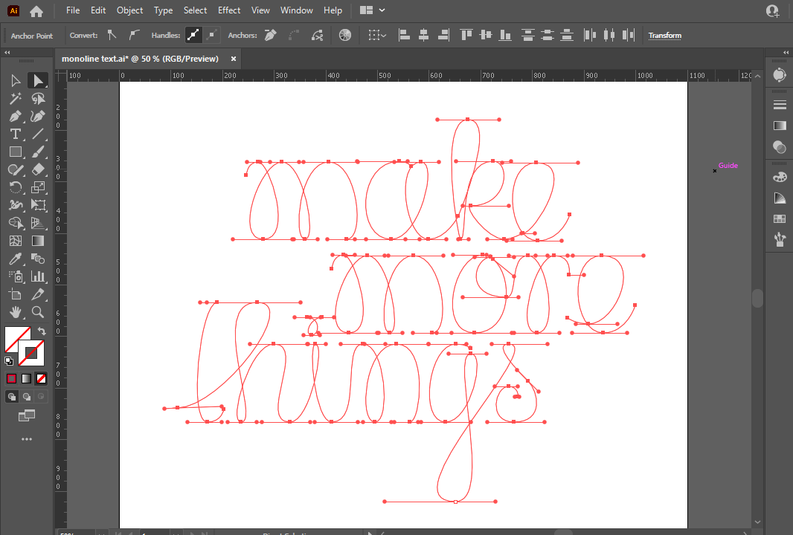Pick the Line Segment tool
The height and width of the screenshot is (535, 793).
(38, 134)
